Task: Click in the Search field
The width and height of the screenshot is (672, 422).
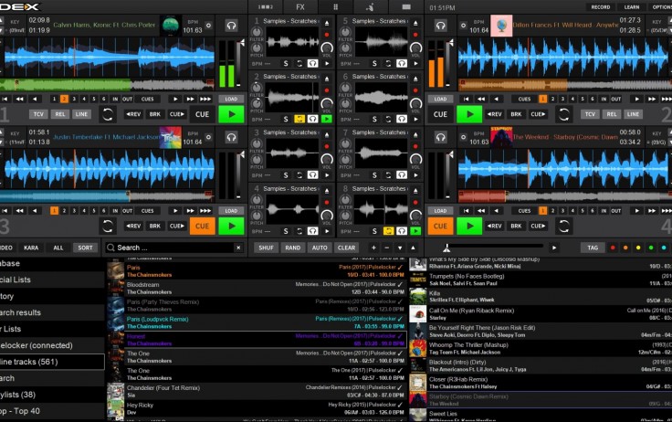Action: (x=173, y=248)
